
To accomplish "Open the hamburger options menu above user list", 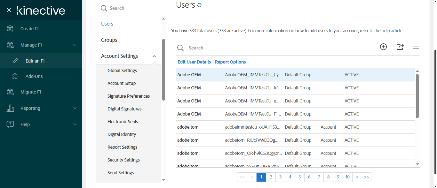I will (416, 47).
